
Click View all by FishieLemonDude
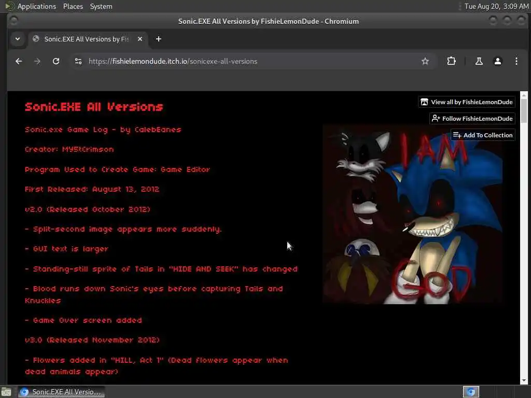[467, 102]
